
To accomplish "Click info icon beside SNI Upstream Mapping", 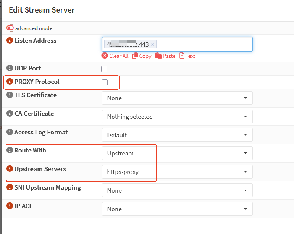I will (x=10, y=187).
